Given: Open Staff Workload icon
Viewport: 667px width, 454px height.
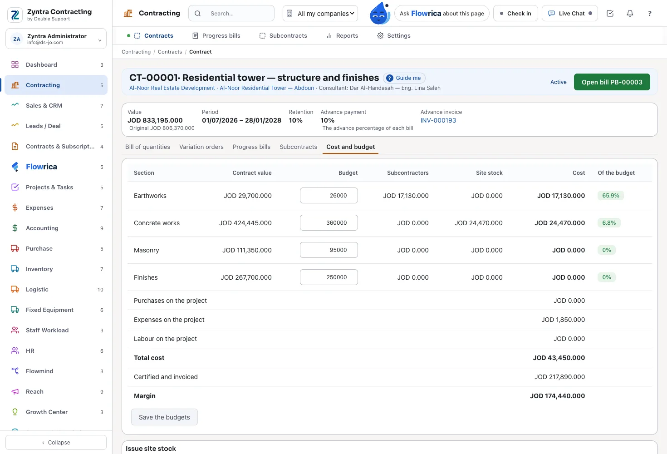Looking at the screenshot, I should point(15,330).
